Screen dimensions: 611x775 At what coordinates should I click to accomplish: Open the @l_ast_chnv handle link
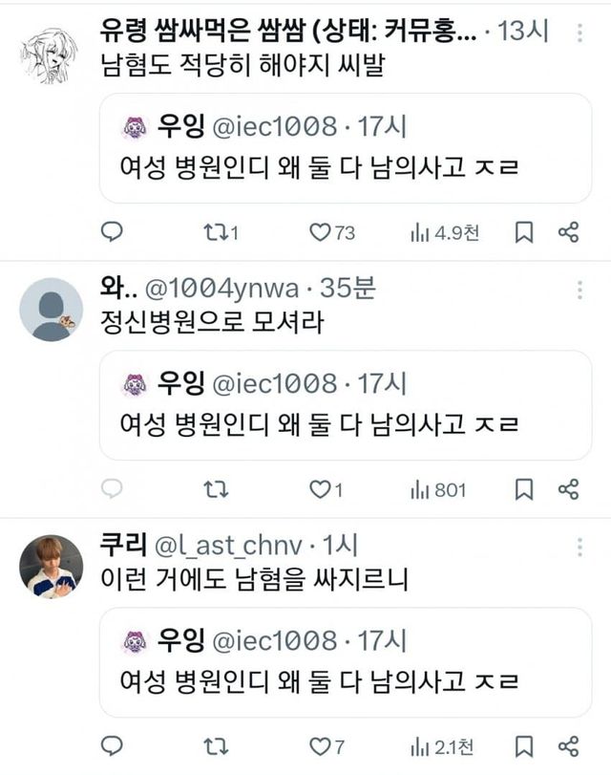[227, 547]
